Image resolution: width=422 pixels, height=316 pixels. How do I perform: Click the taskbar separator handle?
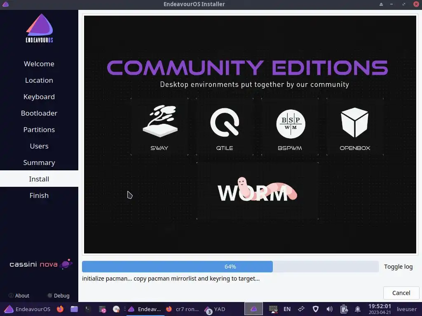tap(125, 309)
